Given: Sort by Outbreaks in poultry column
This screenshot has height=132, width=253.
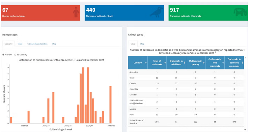Looking at the screenshot, I should tap(203, 63).
